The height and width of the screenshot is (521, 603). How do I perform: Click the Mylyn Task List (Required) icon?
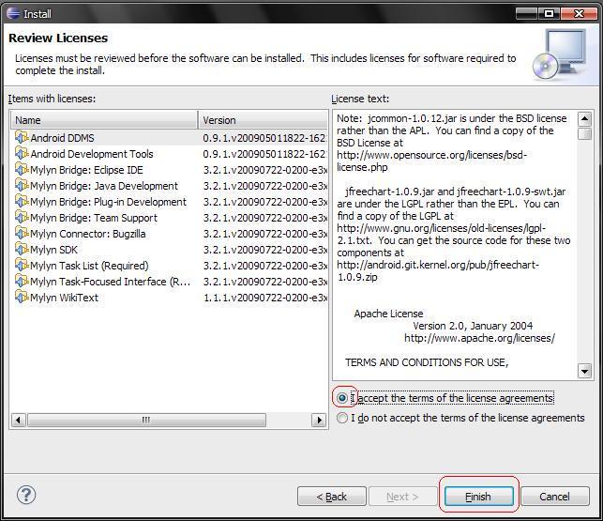pos(22,266)
